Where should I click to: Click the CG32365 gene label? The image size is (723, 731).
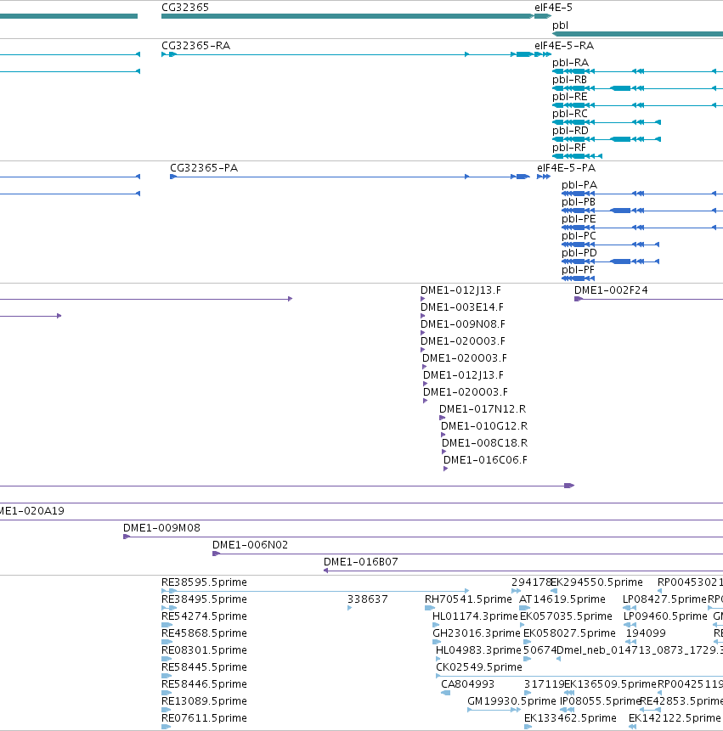coord(184,8)
